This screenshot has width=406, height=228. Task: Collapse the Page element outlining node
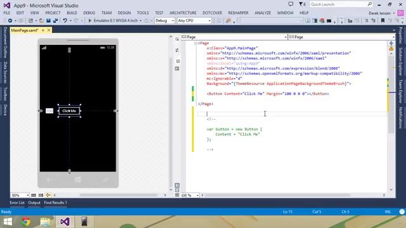click(x=196, y=43)
